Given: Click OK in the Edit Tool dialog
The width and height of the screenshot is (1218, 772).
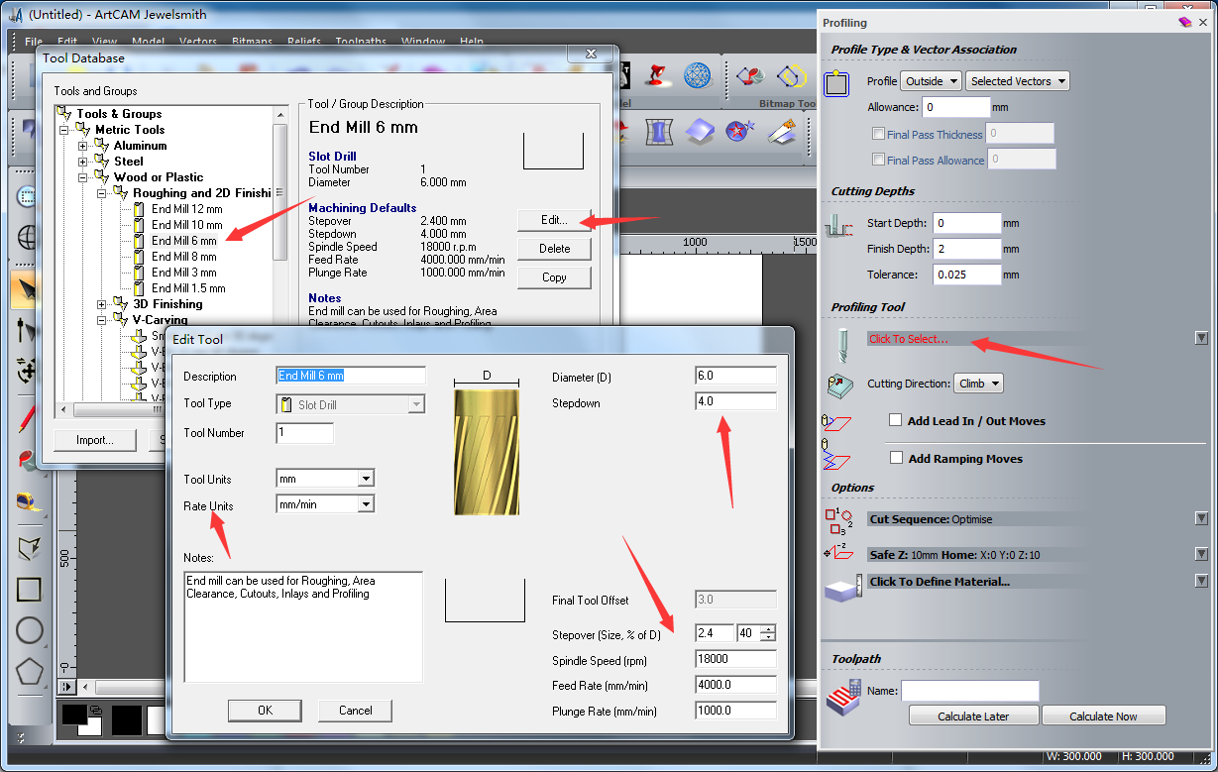Looking at the screenshot, I should point(265,710).
